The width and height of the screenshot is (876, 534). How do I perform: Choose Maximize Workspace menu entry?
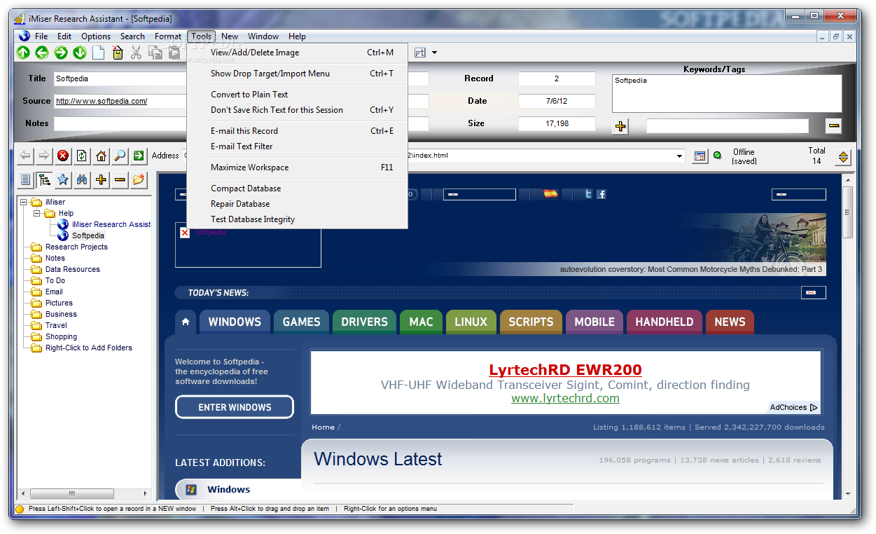[297, 167]
